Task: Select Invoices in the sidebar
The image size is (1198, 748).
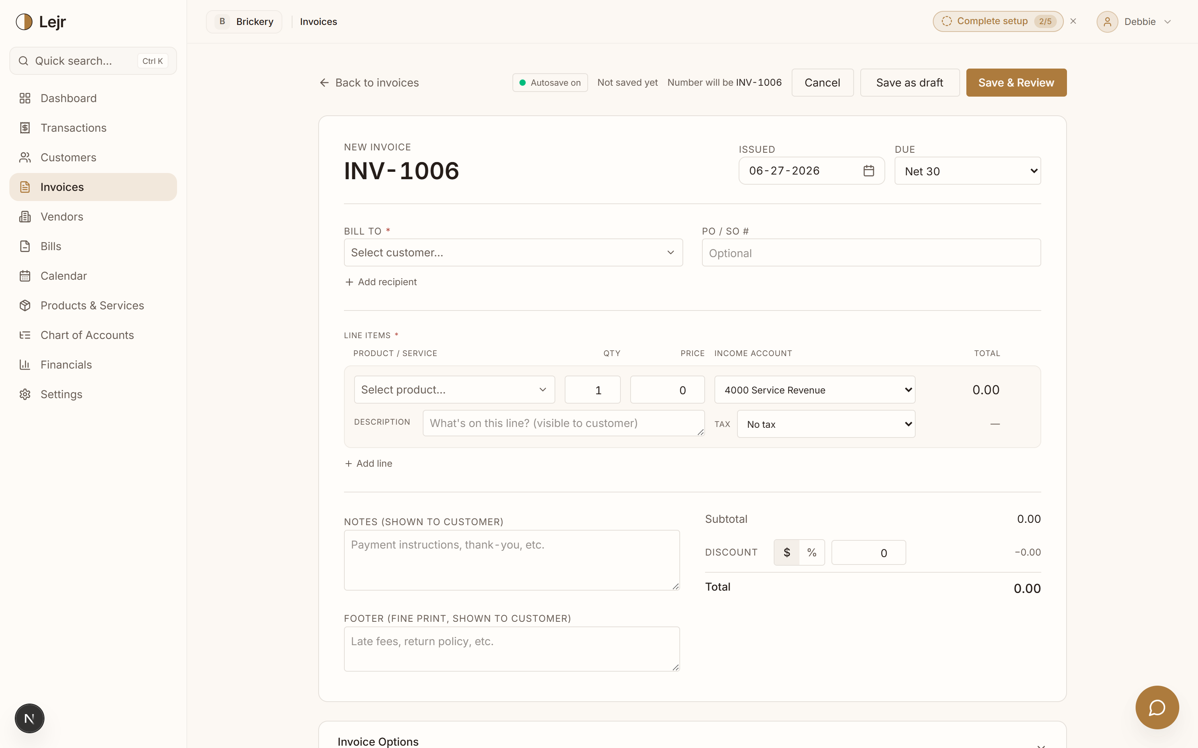Action: (93, 187)
